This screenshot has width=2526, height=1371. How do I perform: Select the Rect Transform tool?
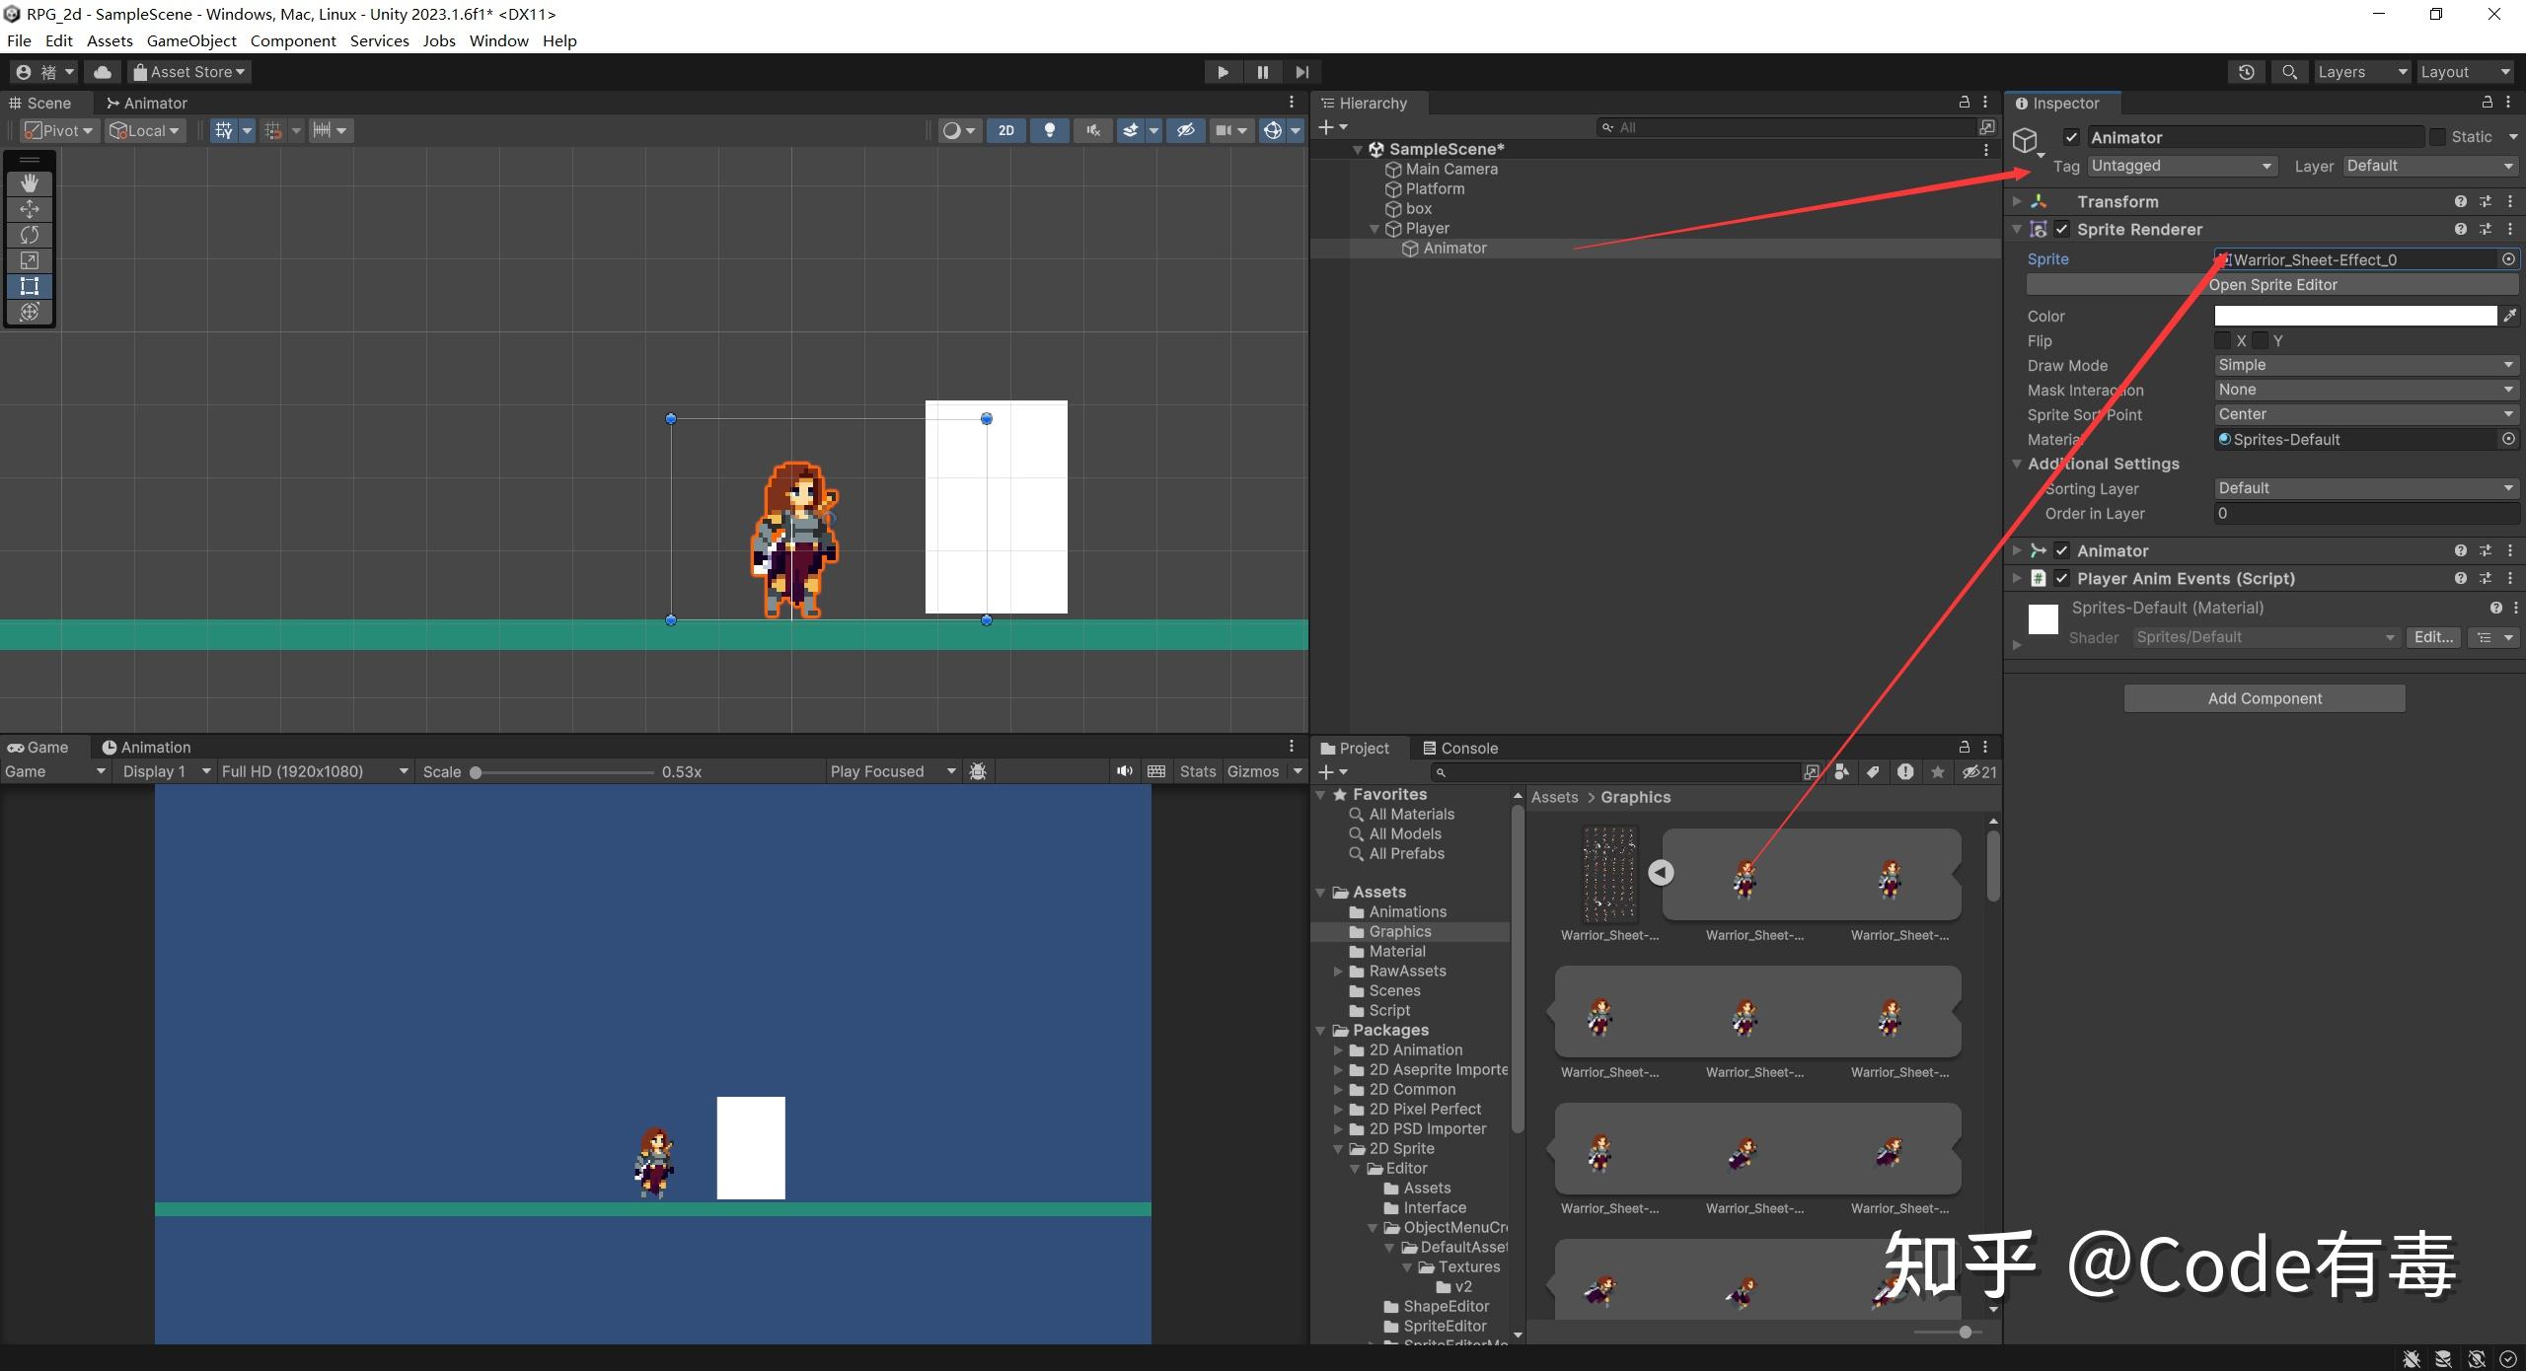30,286
